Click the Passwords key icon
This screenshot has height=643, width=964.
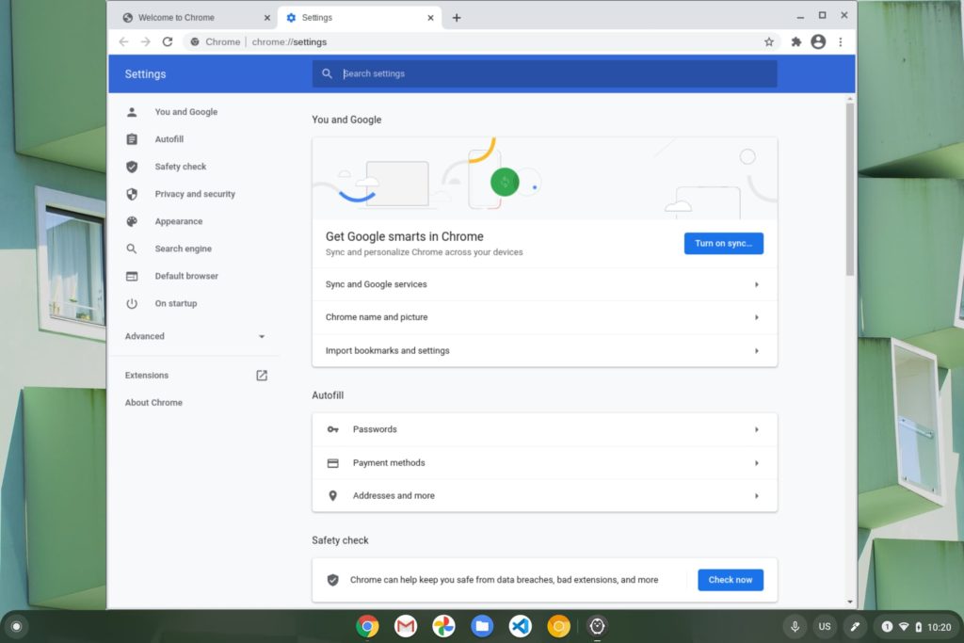(x=332, y=429)
